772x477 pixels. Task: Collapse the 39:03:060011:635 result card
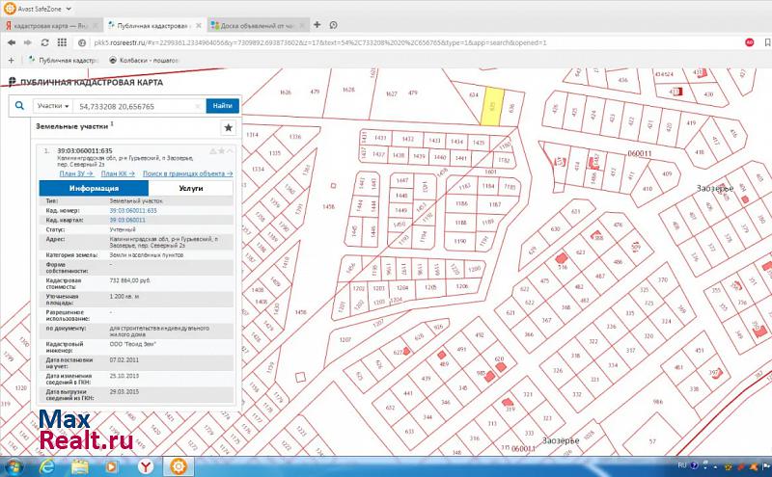coord(230,151)
